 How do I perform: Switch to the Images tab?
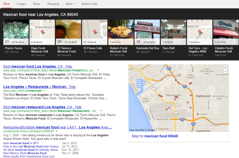click(21, 4)
